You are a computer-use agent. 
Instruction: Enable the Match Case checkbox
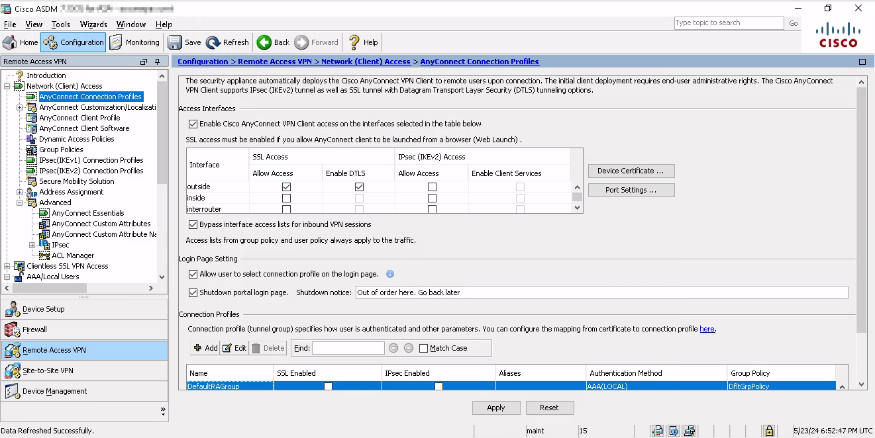[x=423, y=348]
